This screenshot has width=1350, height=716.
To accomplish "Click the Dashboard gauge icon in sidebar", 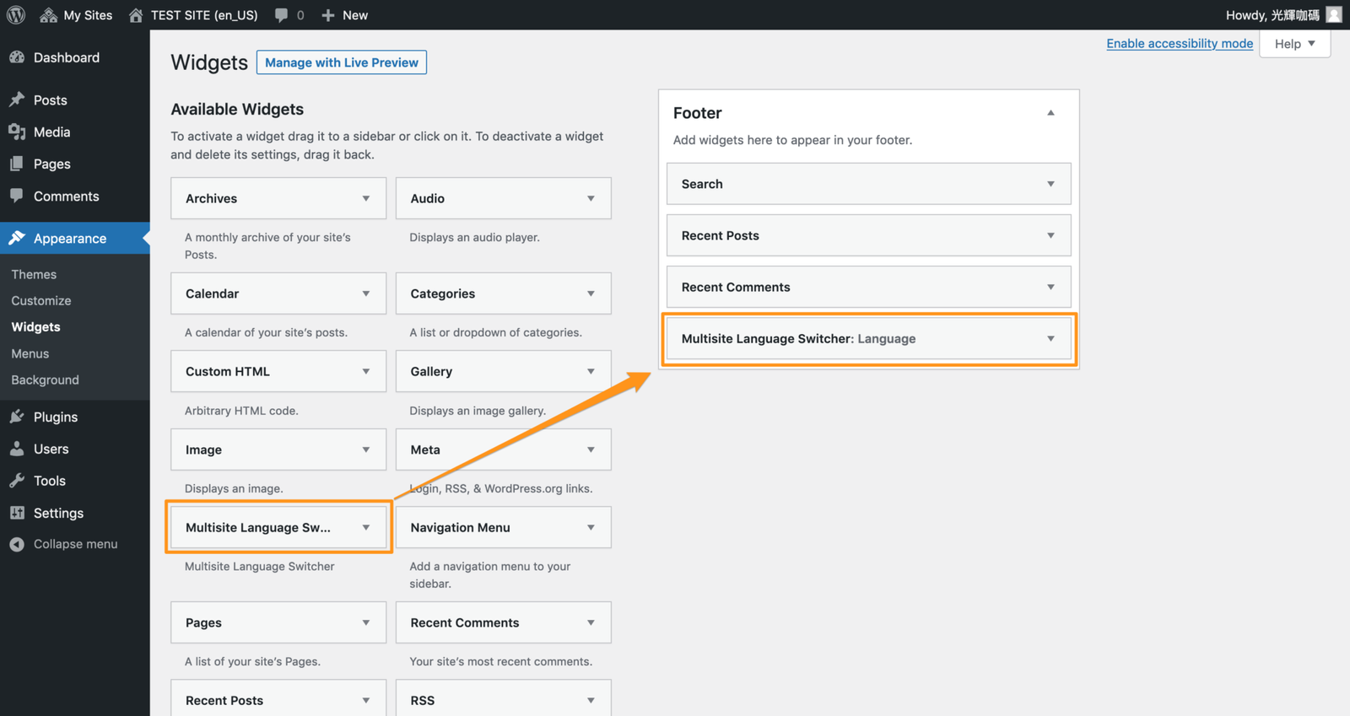I will pos(17,57).
